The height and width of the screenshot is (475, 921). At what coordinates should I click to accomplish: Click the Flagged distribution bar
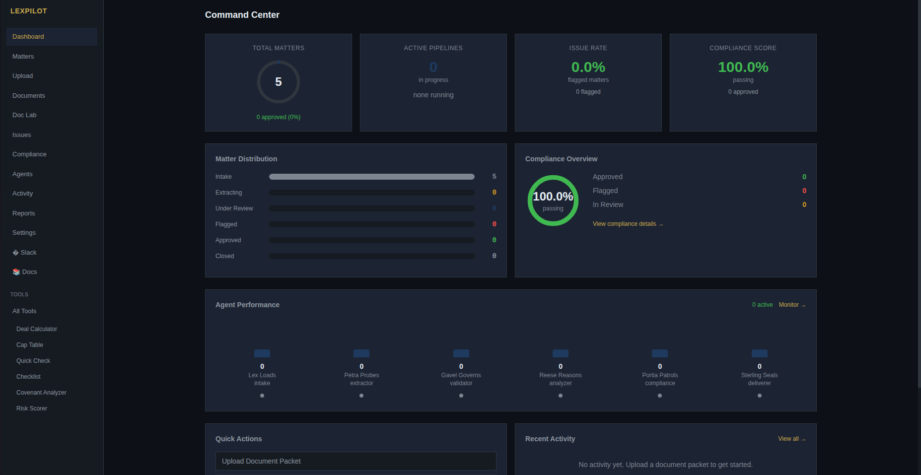click(372, 224)
